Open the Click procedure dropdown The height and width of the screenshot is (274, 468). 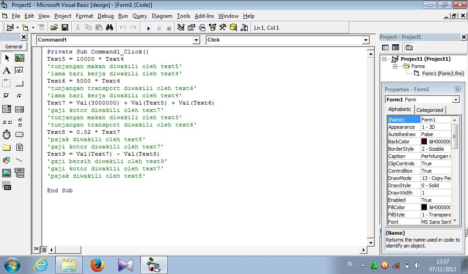point(366,40)
